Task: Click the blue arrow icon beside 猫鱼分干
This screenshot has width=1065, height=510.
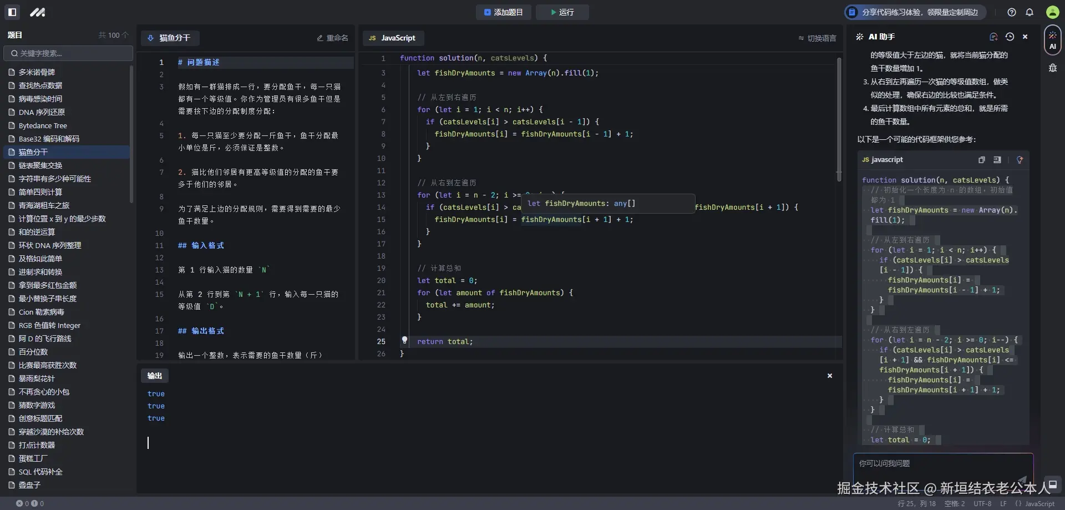Action: (150, 38)
